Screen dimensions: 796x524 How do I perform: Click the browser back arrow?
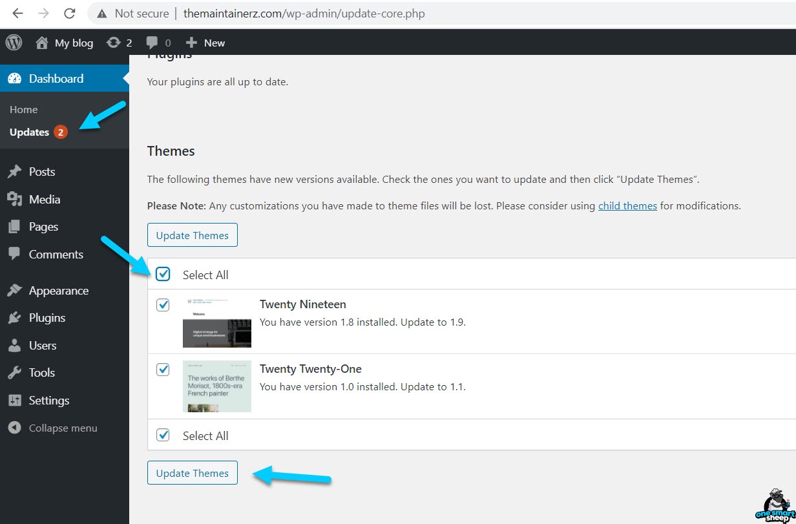click(18, 13)
